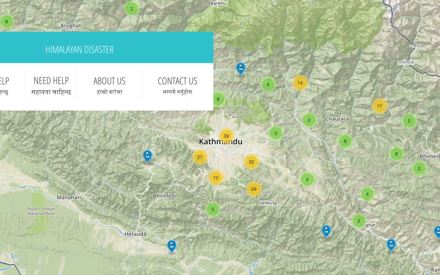Expand the green cluster marker 9
Viewport: 440px width, 275px height.
coord(7,21)
